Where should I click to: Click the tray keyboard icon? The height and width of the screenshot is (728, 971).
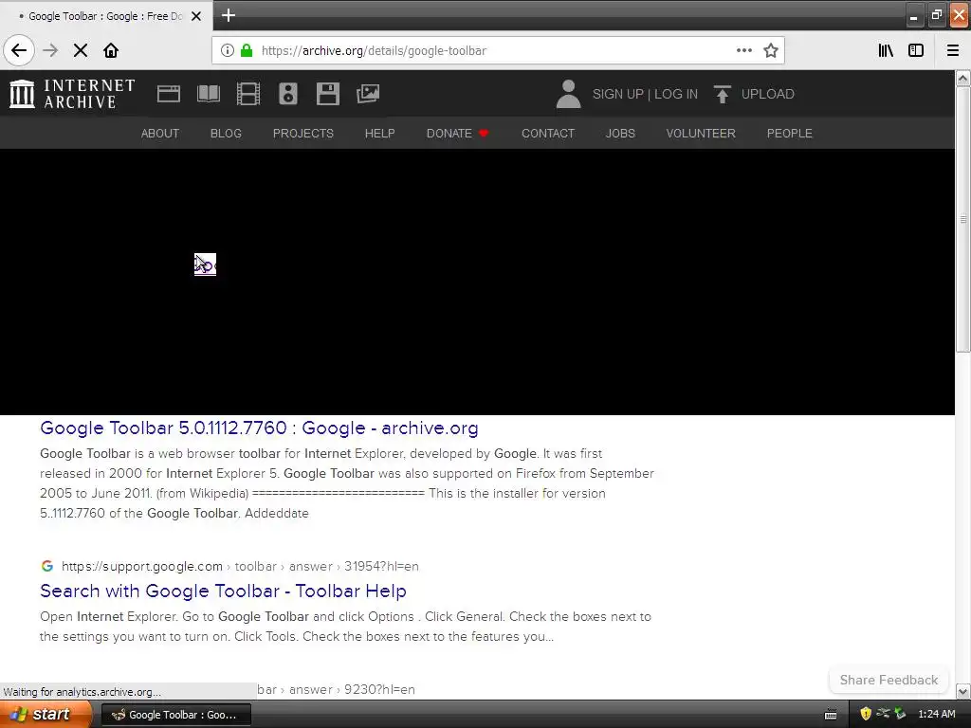(x=831, y=715)
